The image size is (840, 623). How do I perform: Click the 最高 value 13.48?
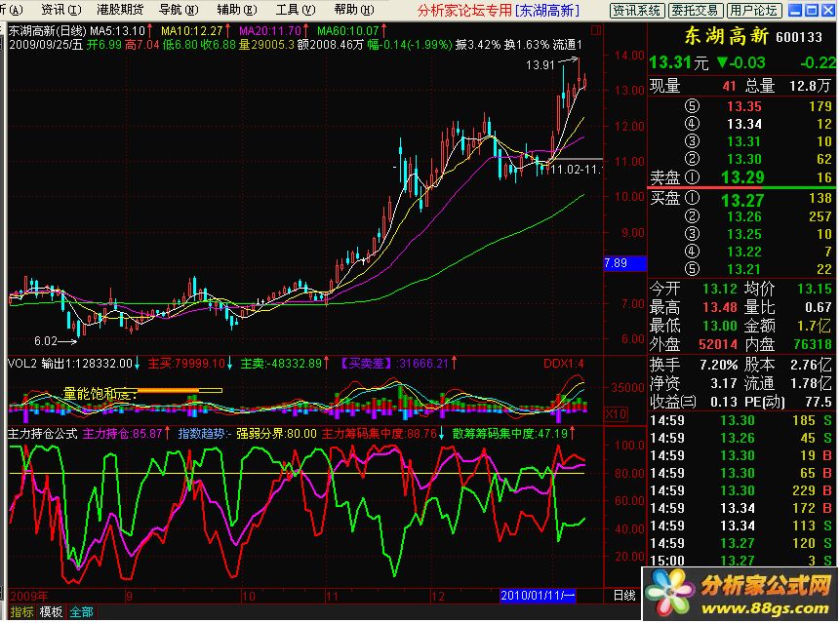(x=720, y=307)
